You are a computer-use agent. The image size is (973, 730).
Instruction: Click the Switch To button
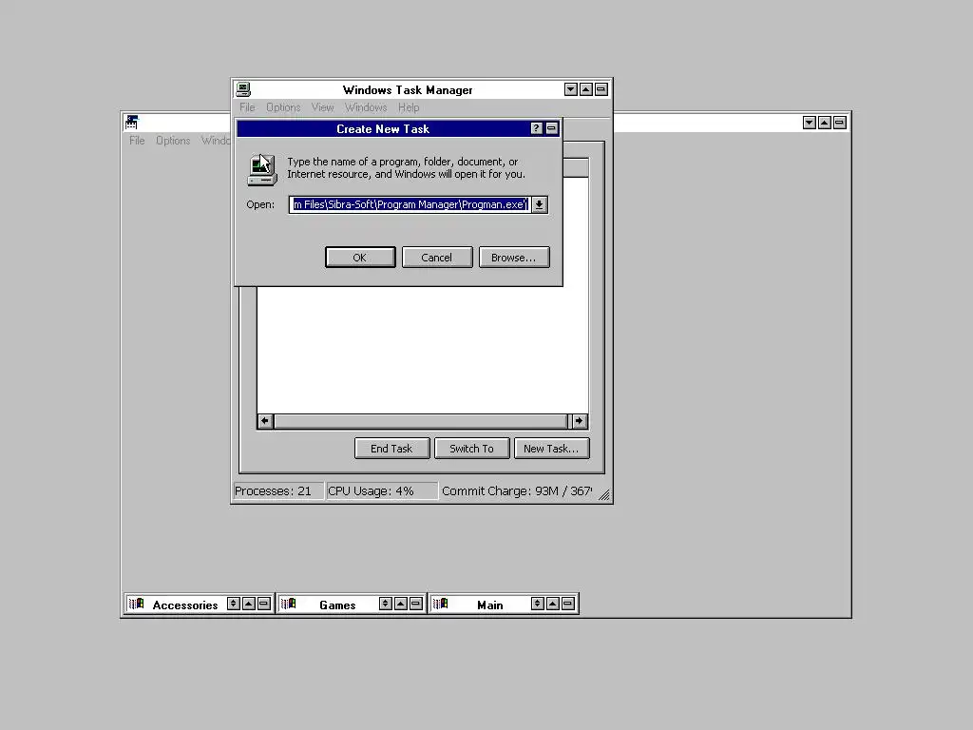[471, 449]
